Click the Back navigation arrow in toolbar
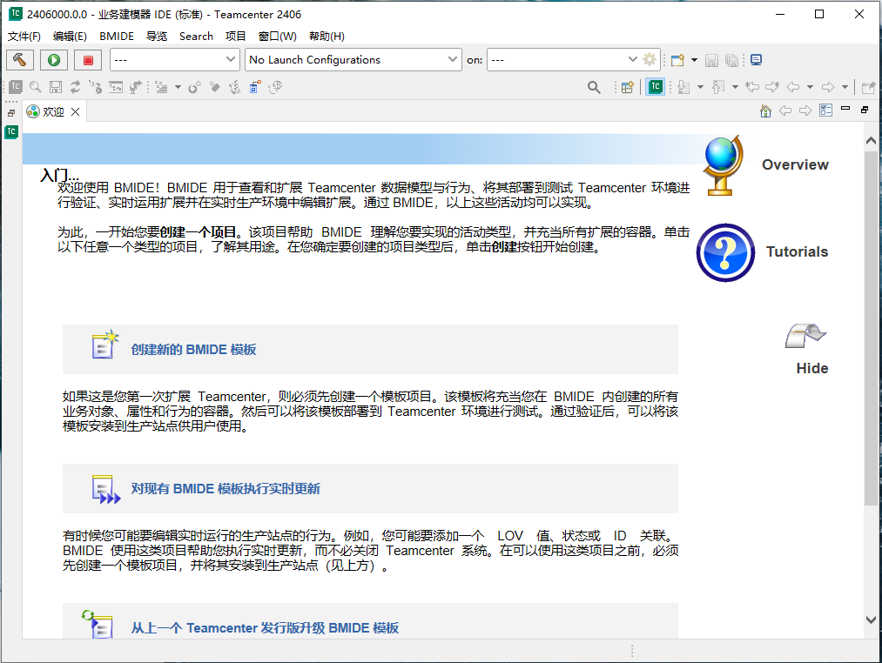This screenshot has width=882, height=663. point(793,87)
